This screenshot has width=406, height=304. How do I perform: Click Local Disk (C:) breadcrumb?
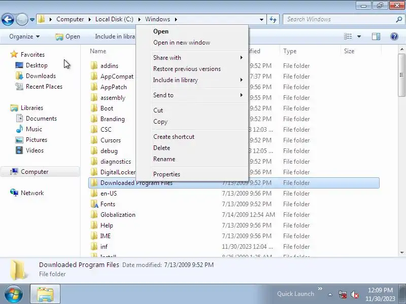pos(114,19)
